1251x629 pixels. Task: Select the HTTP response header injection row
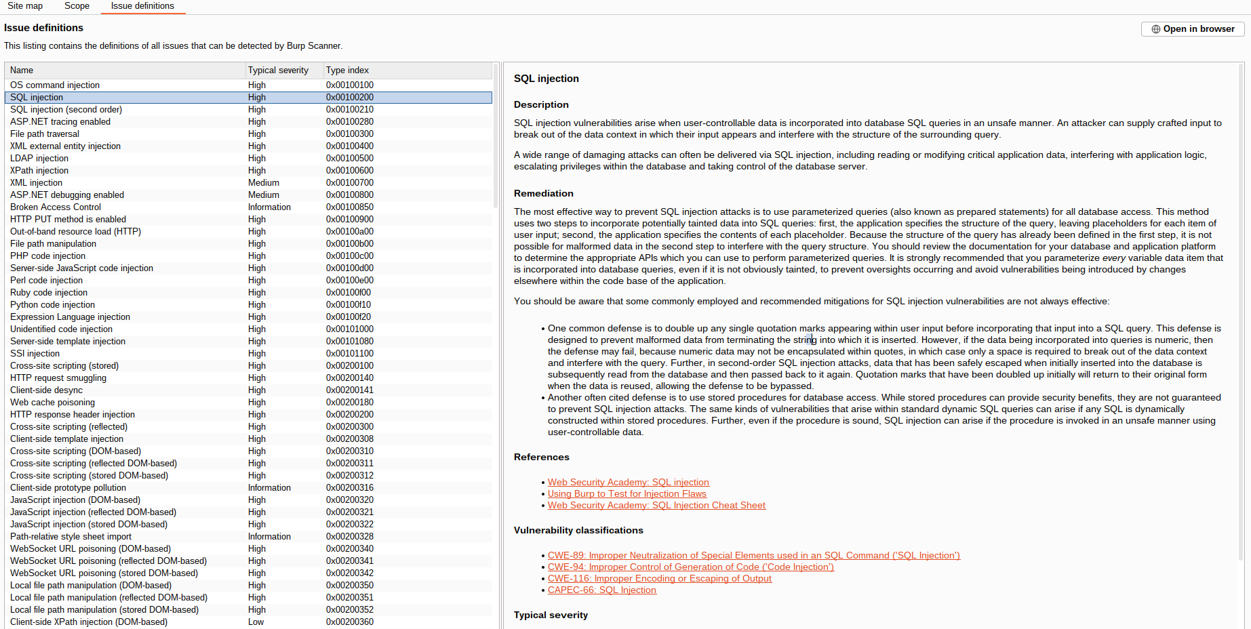[x=248, y=415]
